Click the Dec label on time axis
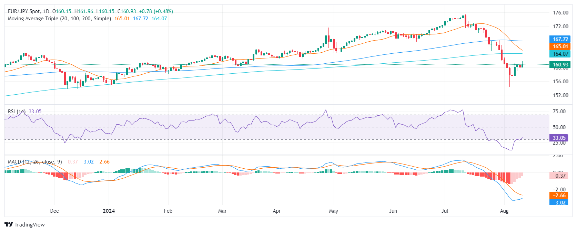 pos(54,211)
